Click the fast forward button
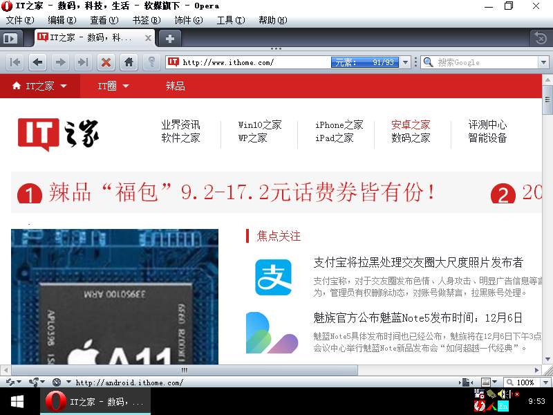Screen dimensions: 553x415 83,62
